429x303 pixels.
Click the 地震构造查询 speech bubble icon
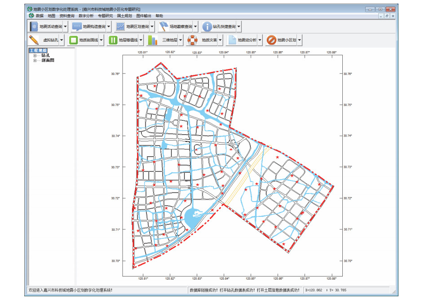pyautogui.click(x=77, y=27)
